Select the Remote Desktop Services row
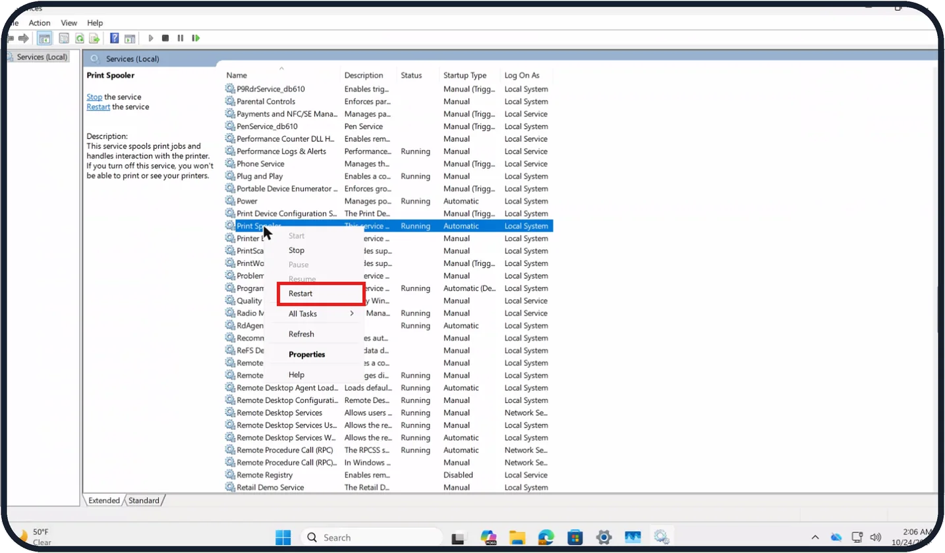945x553 pixels. click(x=388, y=413)
